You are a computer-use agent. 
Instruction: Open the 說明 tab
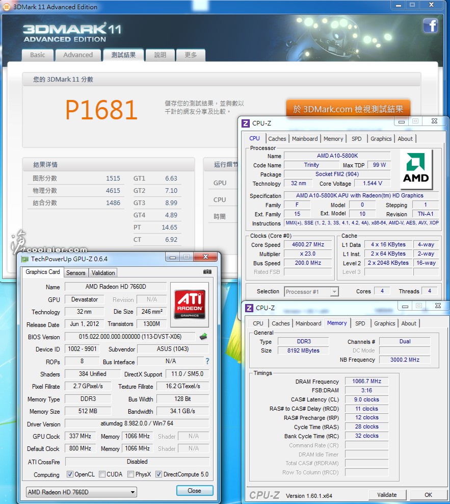[x=160, y=55]
